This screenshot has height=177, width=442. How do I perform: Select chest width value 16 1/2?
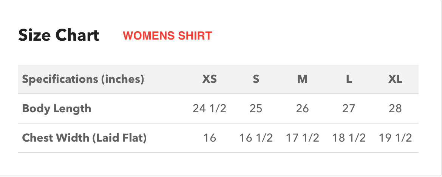tap(256, 138)
